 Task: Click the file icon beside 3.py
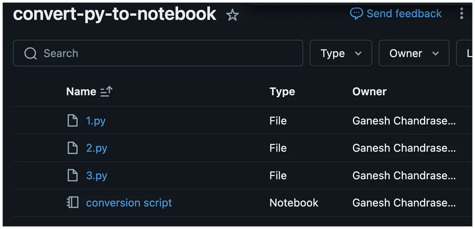[72, 175]
